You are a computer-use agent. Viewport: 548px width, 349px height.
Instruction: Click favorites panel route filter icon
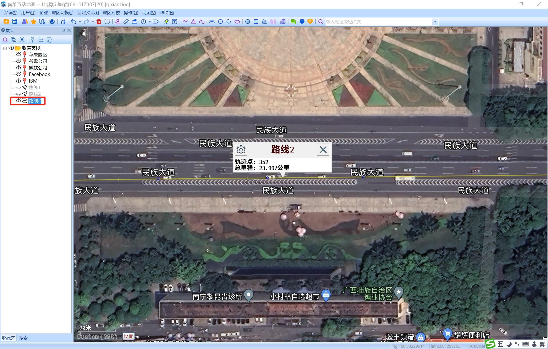(41, 40)
